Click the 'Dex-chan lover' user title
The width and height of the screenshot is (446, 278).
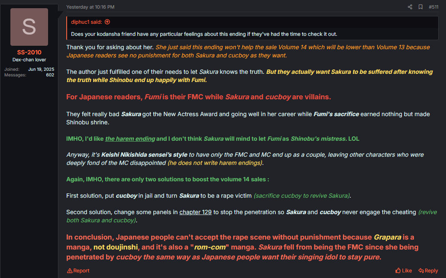coord(29,60)
